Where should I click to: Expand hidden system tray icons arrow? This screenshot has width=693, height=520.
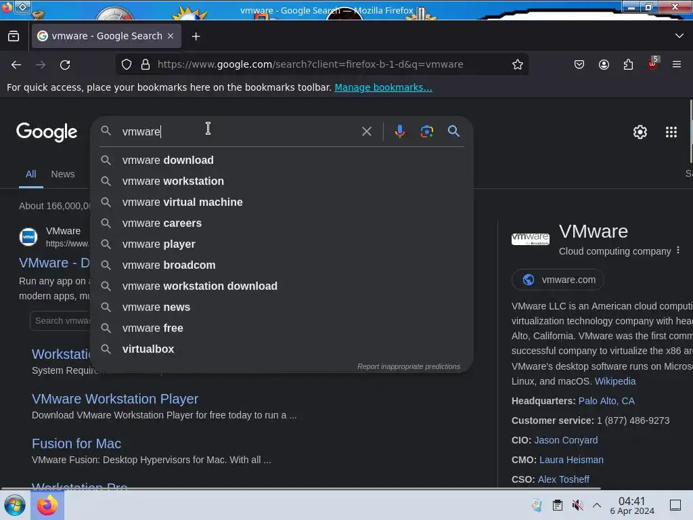pyautogui.click(x=597, y=505)
